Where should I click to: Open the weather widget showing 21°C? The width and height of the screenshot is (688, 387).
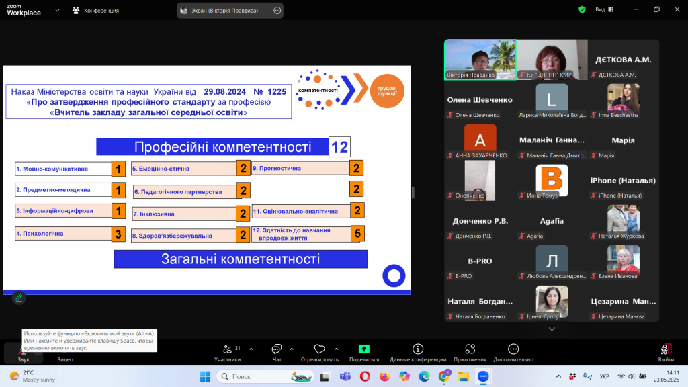click(x=33, y=376)
